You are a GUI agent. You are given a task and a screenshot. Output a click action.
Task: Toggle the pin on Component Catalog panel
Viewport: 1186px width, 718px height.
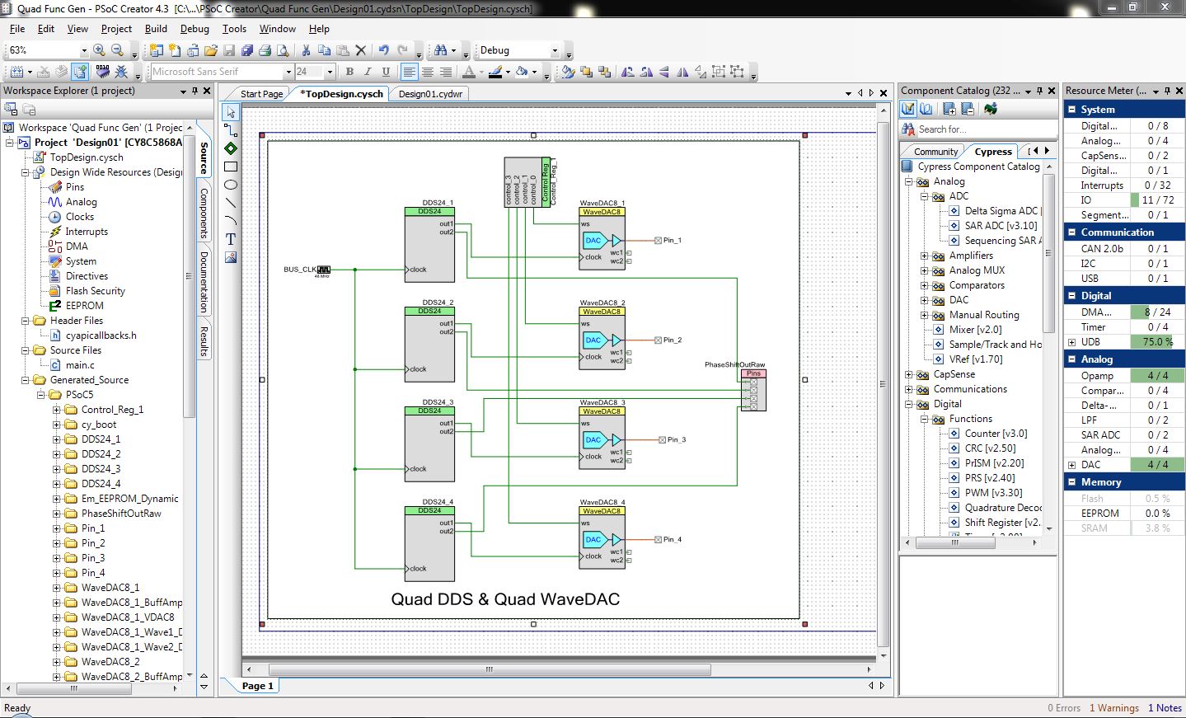1039,91
